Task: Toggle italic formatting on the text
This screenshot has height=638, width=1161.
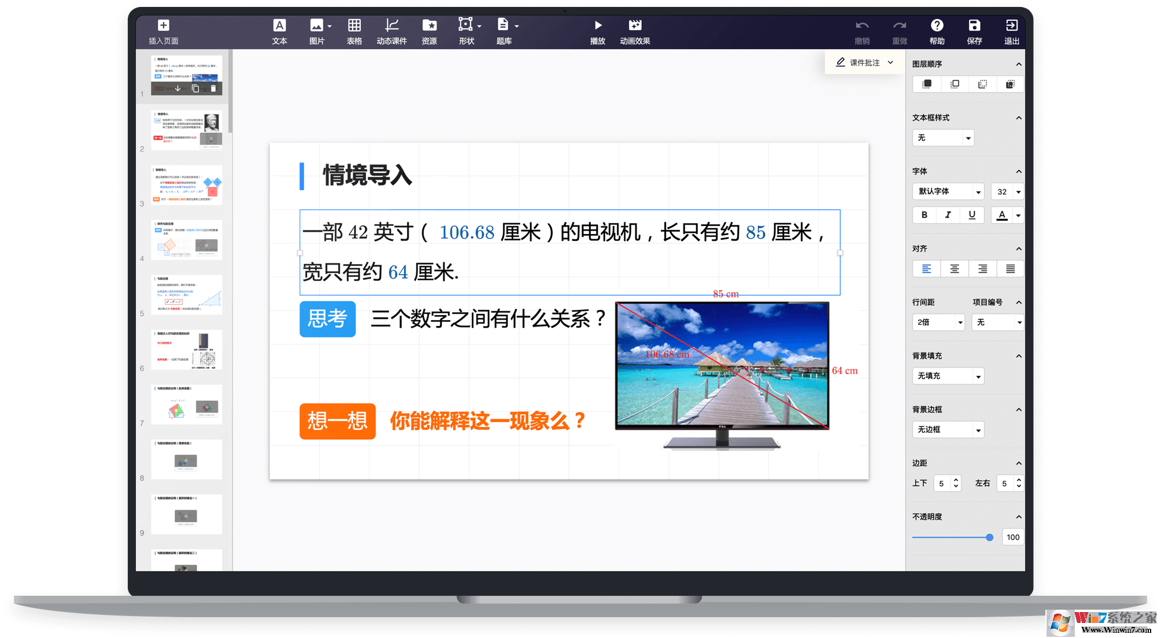Action: pos(948,214)
